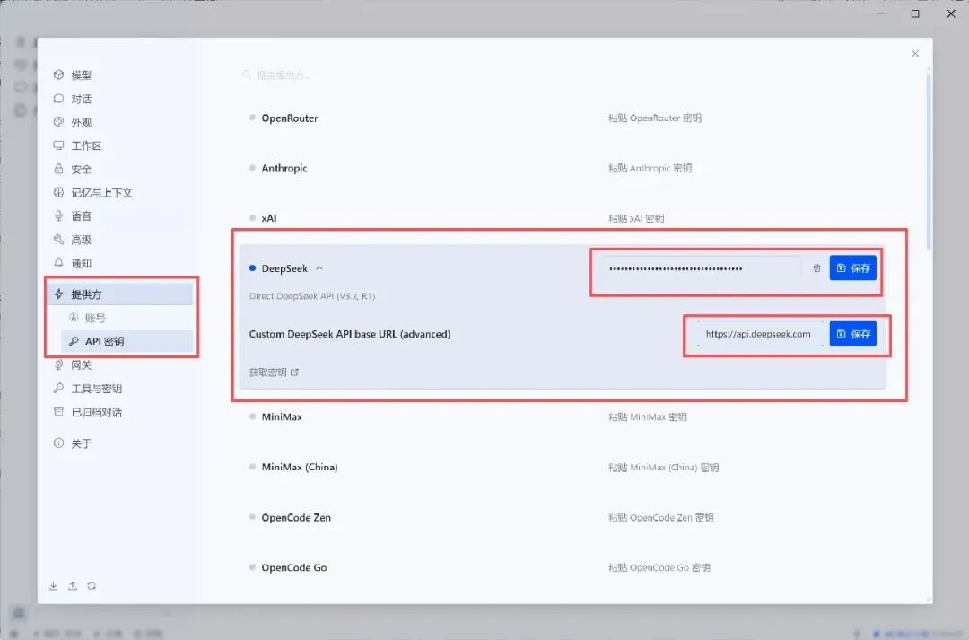The width and height of the screenshot is (969, 640).
Task: Delete the DeepSeek key with trash icon
Action: coord(817,268)
